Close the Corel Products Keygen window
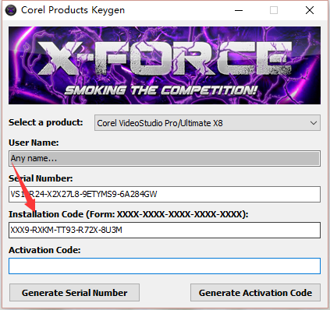This screenshot has width=330, height=310. tap(310, 10)
